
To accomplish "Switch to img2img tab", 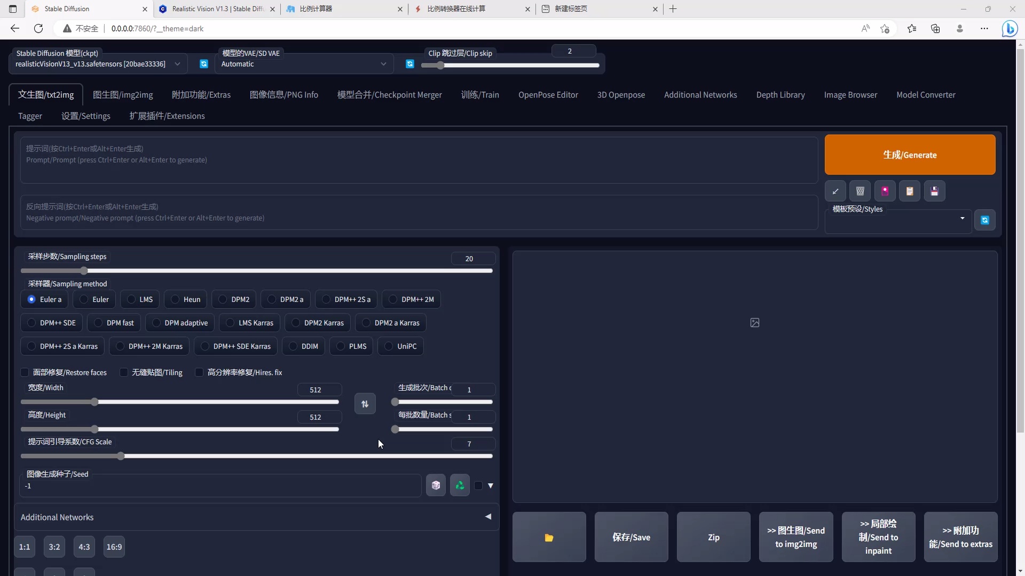I will (x=123, y=95).
